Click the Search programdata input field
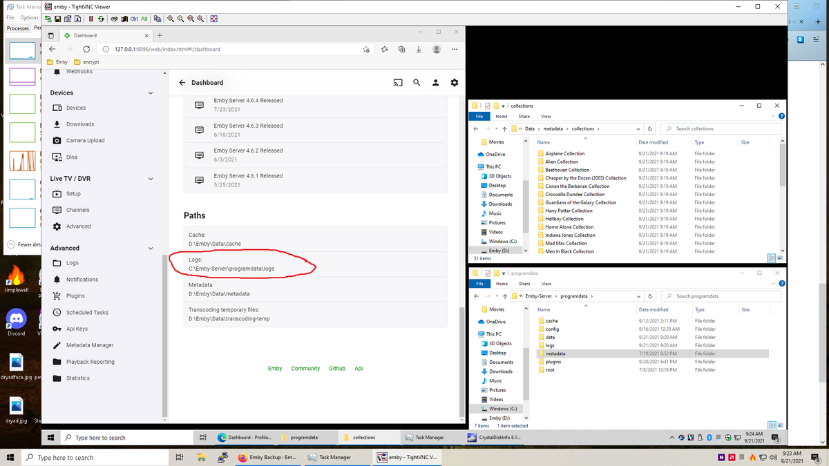Viewport: 829px width, 466px height. 725,296
